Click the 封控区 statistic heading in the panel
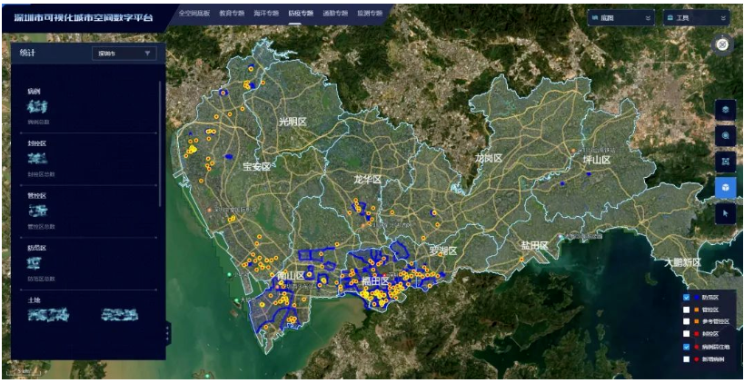The width and height of the screenshot is (744, 383). pos(36,143)
